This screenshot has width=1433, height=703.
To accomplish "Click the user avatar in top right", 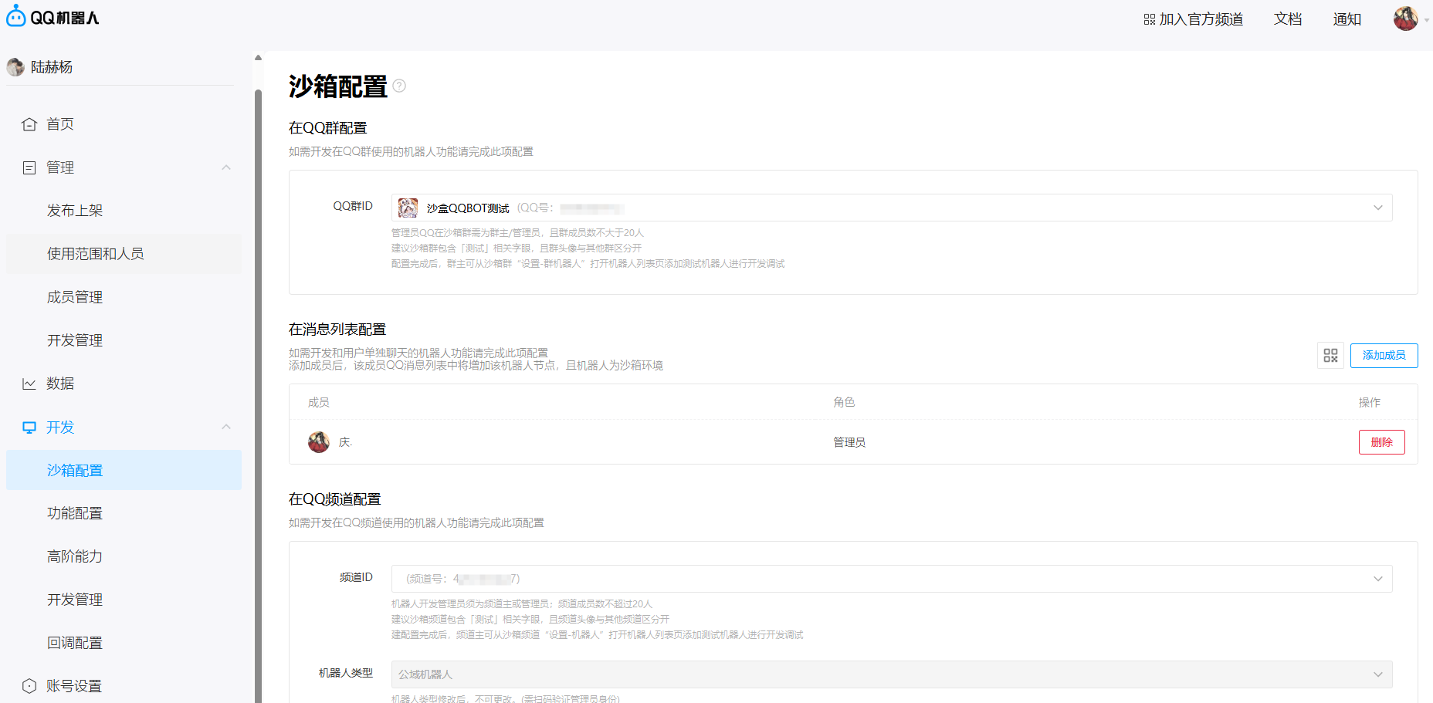I will (x=1405, y=19).
